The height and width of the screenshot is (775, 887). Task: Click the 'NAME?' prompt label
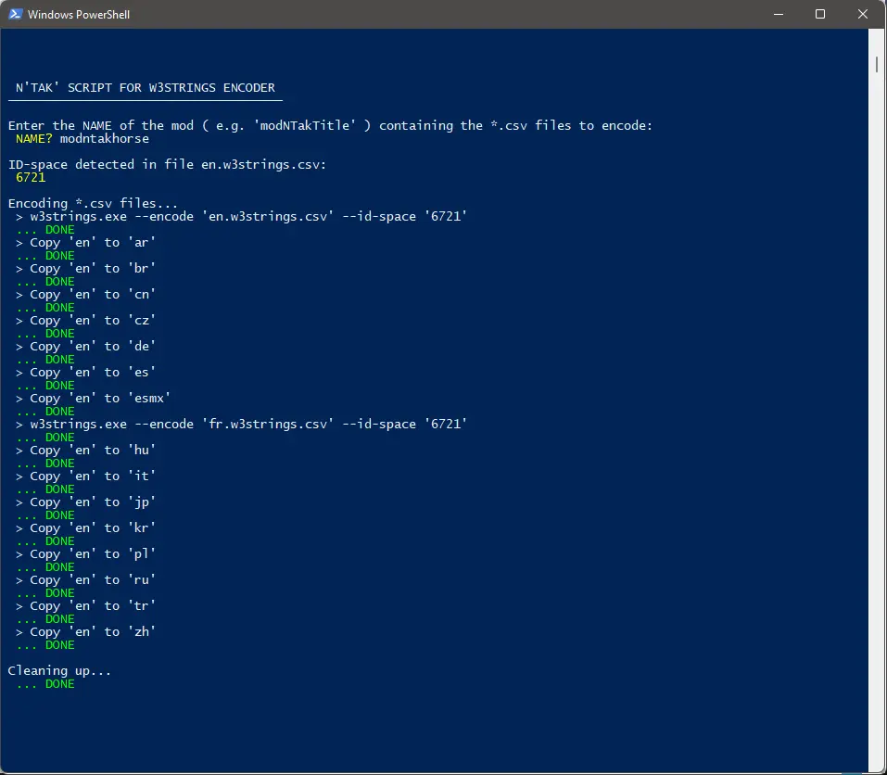[34, 139]
